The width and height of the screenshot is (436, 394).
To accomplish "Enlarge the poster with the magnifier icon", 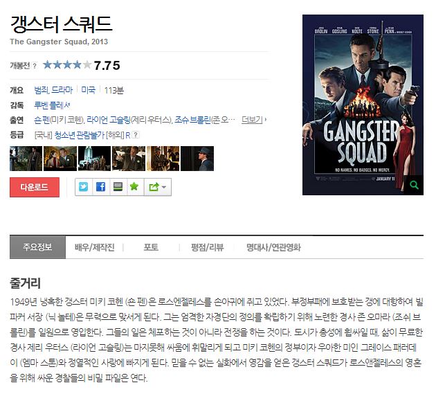I will (x=414, y=185).
